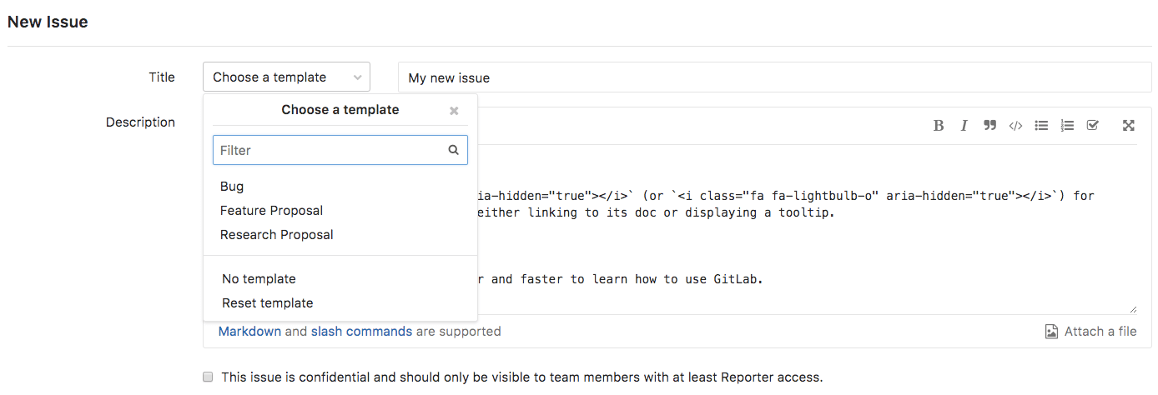
Task: Open the Markdown help link
Action: (x=249, y=332)
